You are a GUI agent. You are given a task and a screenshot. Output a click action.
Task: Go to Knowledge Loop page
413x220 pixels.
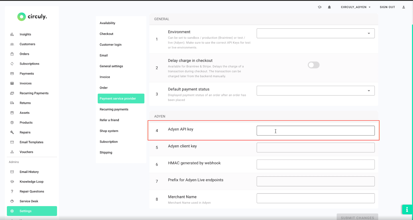(31, 181)
